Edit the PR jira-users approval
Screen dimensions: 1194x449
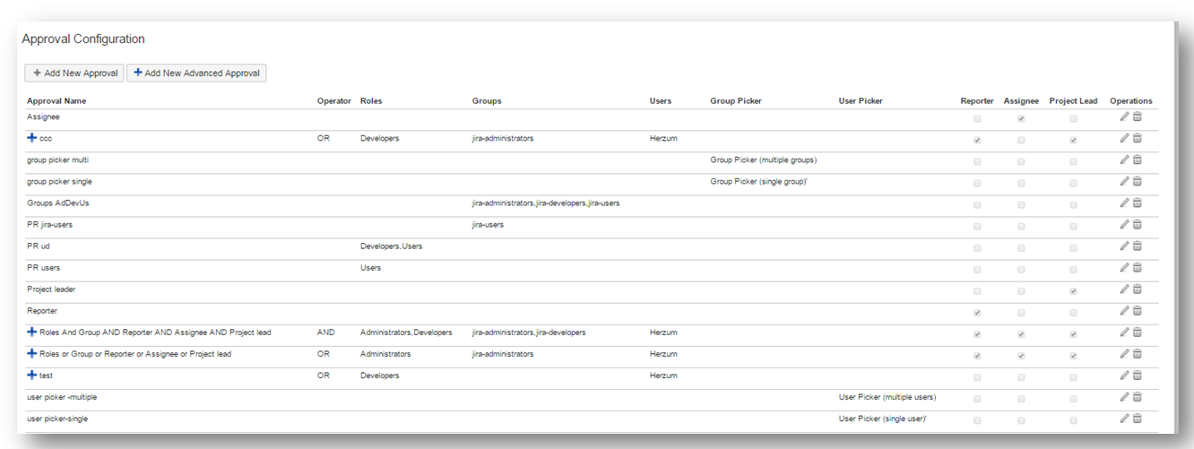click(x=1124, y=224)
